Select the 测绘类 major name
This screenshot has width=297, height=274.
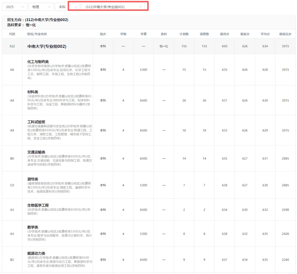33,179
